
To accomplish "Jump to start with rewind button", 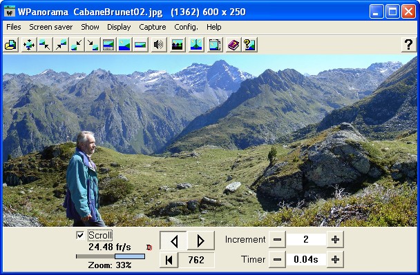I will 169,260.
